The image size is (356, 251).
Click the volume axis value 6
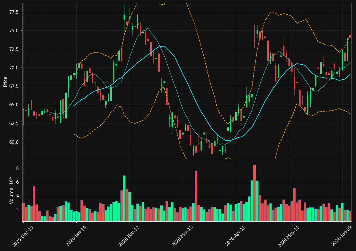(x=18, y=182)
